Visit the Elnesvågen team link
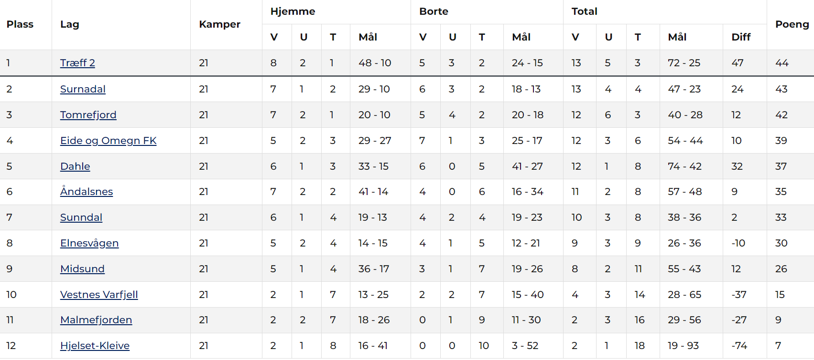This screenshot has height=360, width=814. (x=89, y=243)
